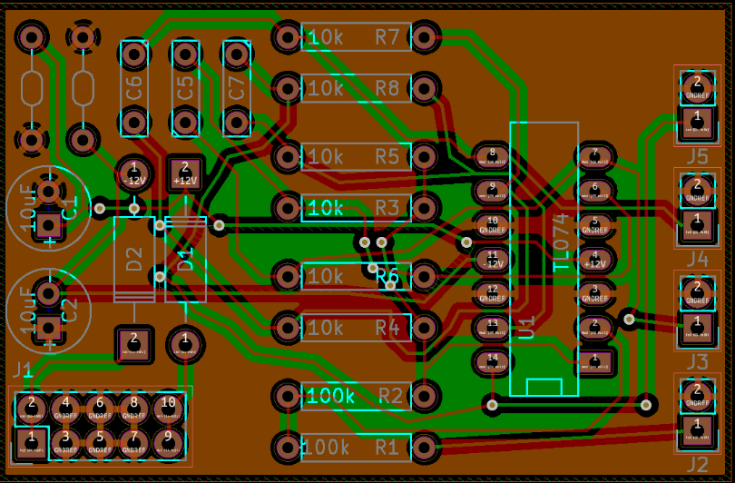Select the TL074 value text on the IC
This screenshot has width=735, height=483.
tap(560, 242)
